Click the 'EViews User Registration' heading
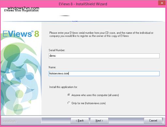The height and width of the screenshot is (127, 167). pos(22,10)
